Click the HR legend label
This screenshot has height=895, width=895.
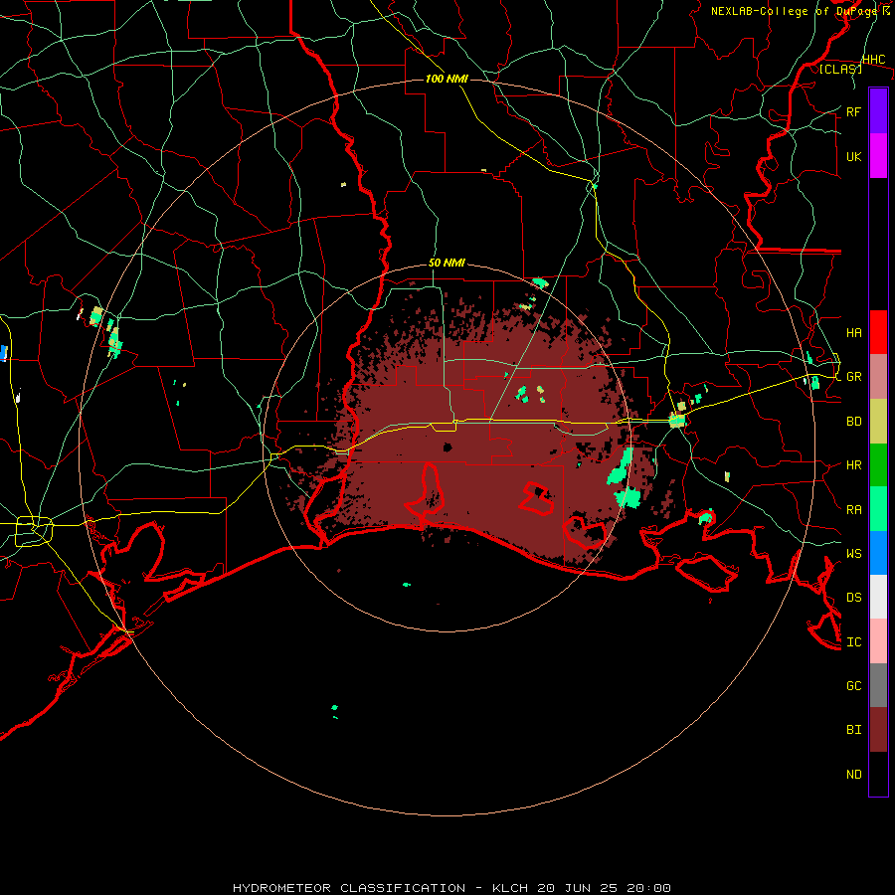point(853,465)
